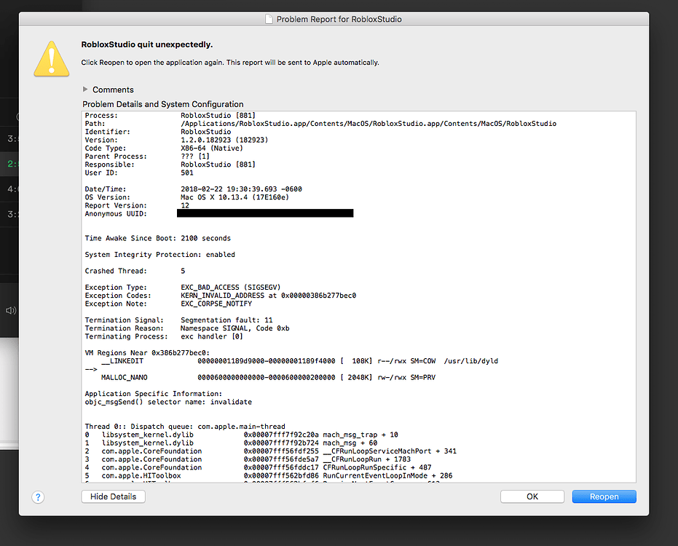Click the yellow warning triangle icon
This screenshot has width=678, height=546.
(52, 59)
